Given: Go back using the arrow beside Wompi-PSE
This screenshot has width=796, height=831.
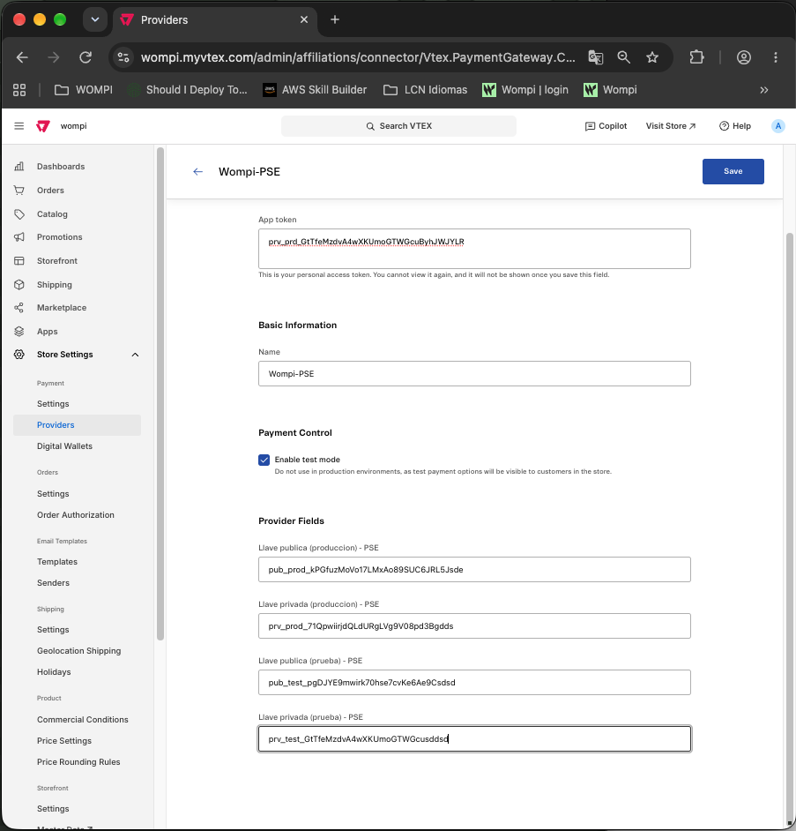Looking at the screenshot, I should [198, 172].
